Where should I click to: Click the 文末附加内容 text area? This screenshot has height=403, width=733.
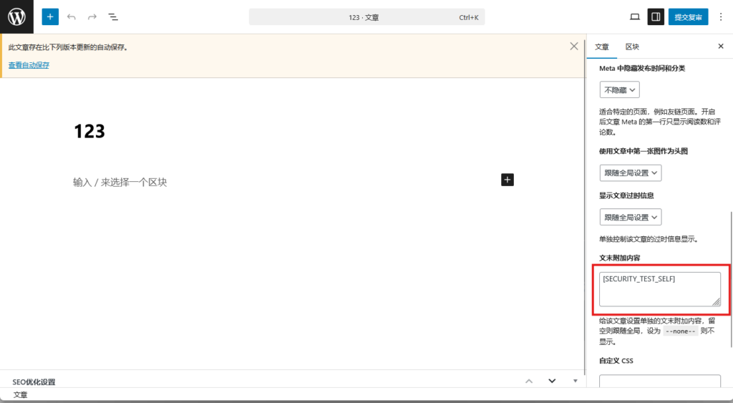click(x=659, y=289)
